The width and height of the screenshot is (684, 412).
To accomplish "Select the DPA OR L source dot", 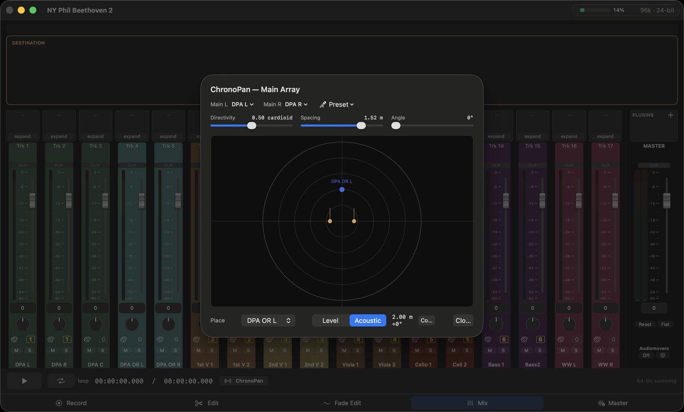I will pyautogui.click(x=342, y=190).
